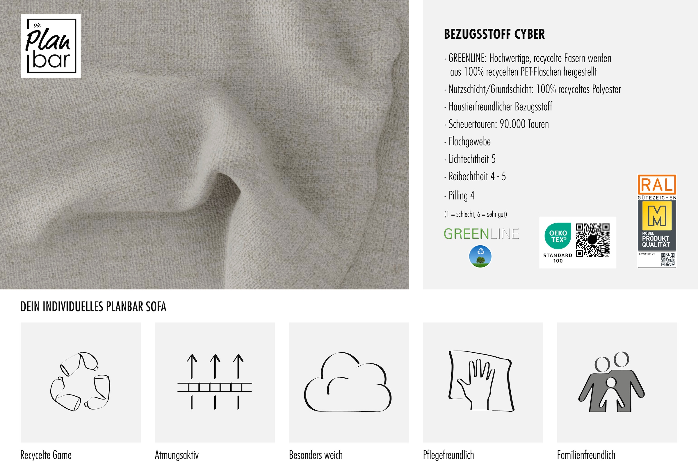Click the Pflegefreundlich label
This screenshot has width=698, height=462.
pyautogui.click(x=448, y=455)
